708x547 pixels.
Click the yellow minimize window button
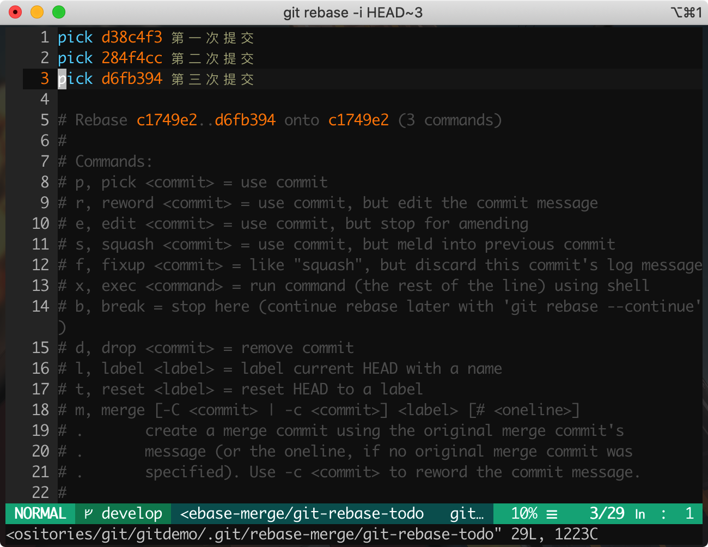(37, 12)
